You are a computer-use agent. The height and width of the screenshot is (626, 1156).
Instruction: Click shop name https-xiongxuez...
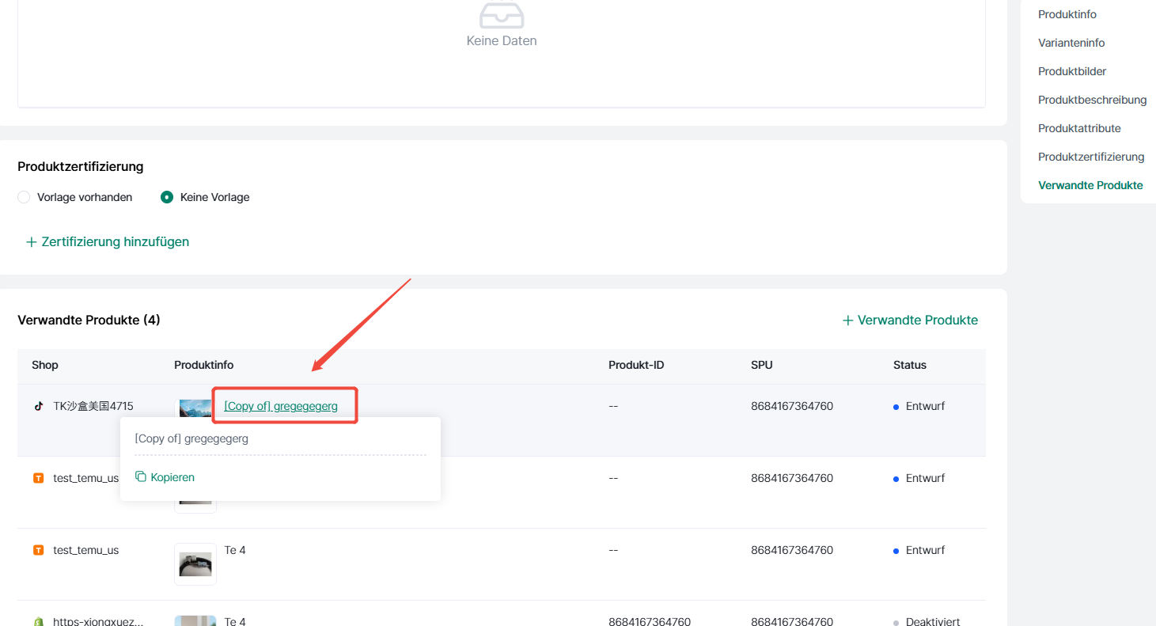point(98,621)
